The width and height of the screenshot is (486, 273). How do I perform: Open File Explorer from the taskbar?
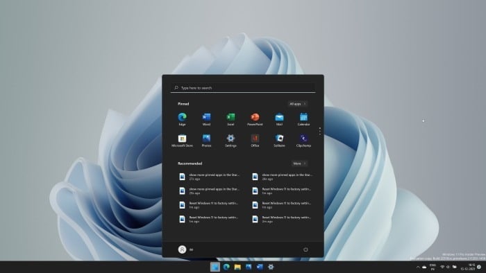237,267
